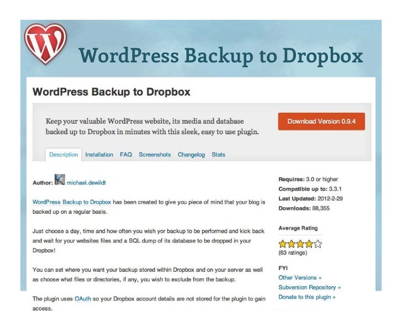This screenshot has height=311, width=402.
Task: Download Version 0.9.4 of the plugin
Action: pos(321,122)
